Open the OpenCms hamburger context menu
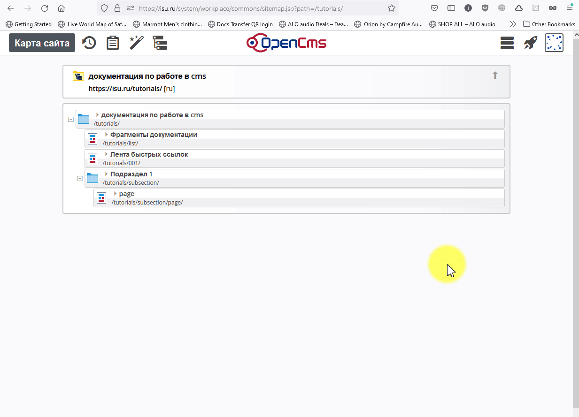This screenshot has height=417, width=579. (x=507, y=43)
